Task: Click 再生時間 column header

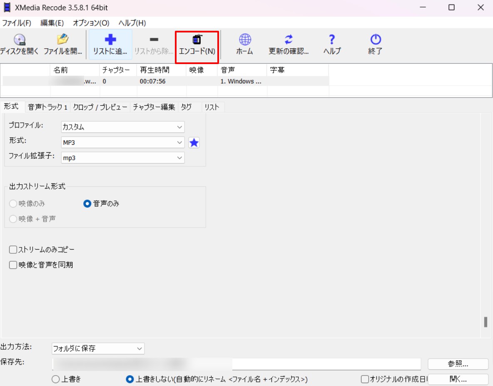Action: 162,70
